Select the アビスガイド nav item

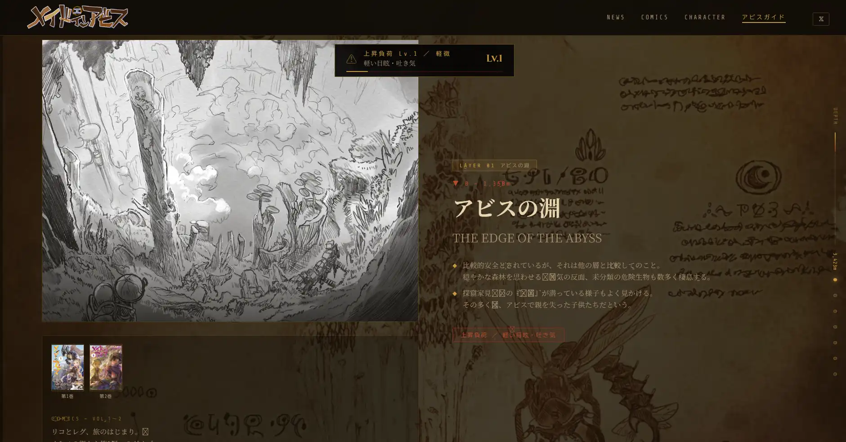pos(763,18)
